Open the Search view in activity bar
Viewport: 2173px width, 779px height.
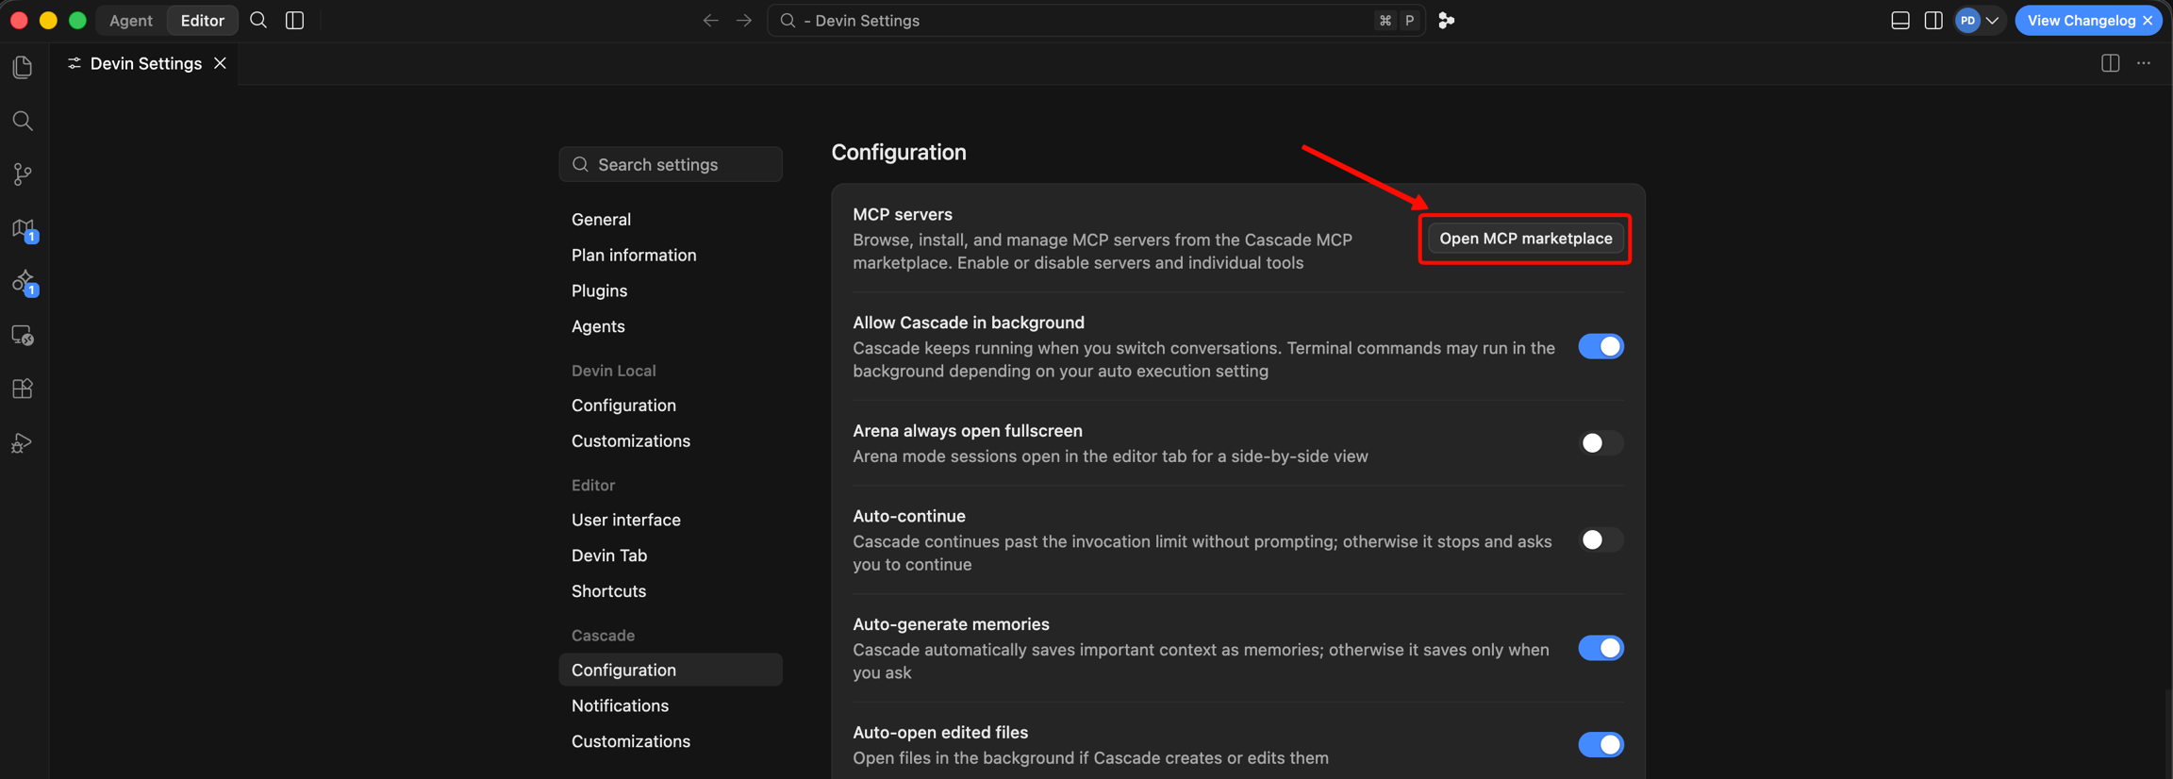[x=23, y=121]
